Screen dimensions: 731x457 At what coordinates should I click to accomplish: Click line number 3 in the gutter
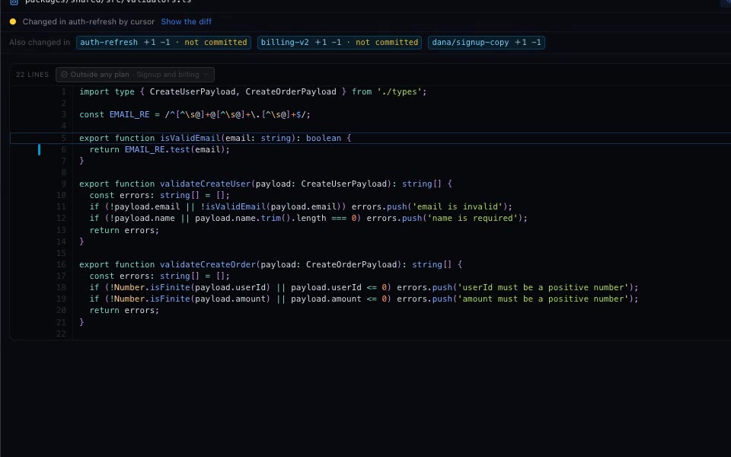click(63, 115)
